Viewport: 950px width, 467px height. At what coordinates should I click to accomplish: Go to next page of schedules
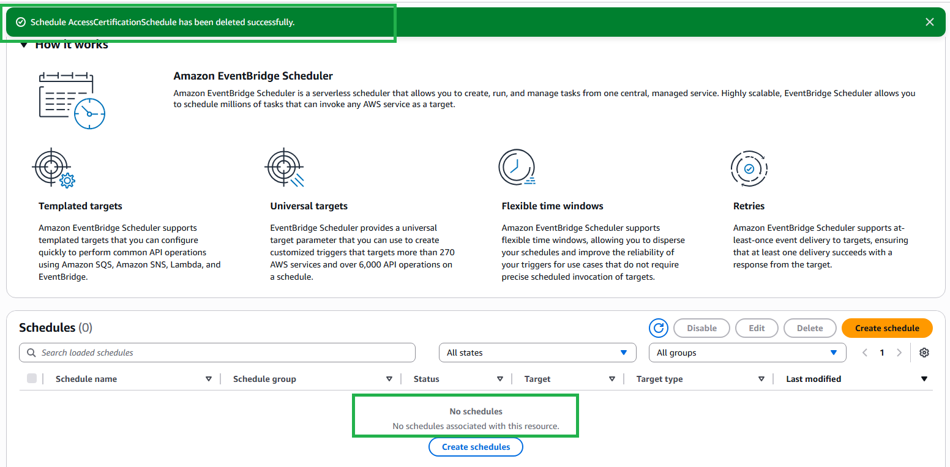(x=899, y=353)
